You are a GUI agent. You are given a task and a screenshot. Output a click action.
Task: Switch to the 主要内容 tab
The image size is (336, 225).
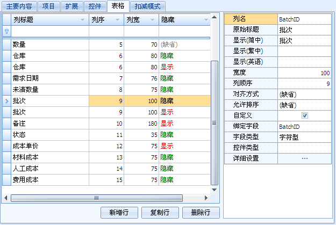(x=19, y=6)
